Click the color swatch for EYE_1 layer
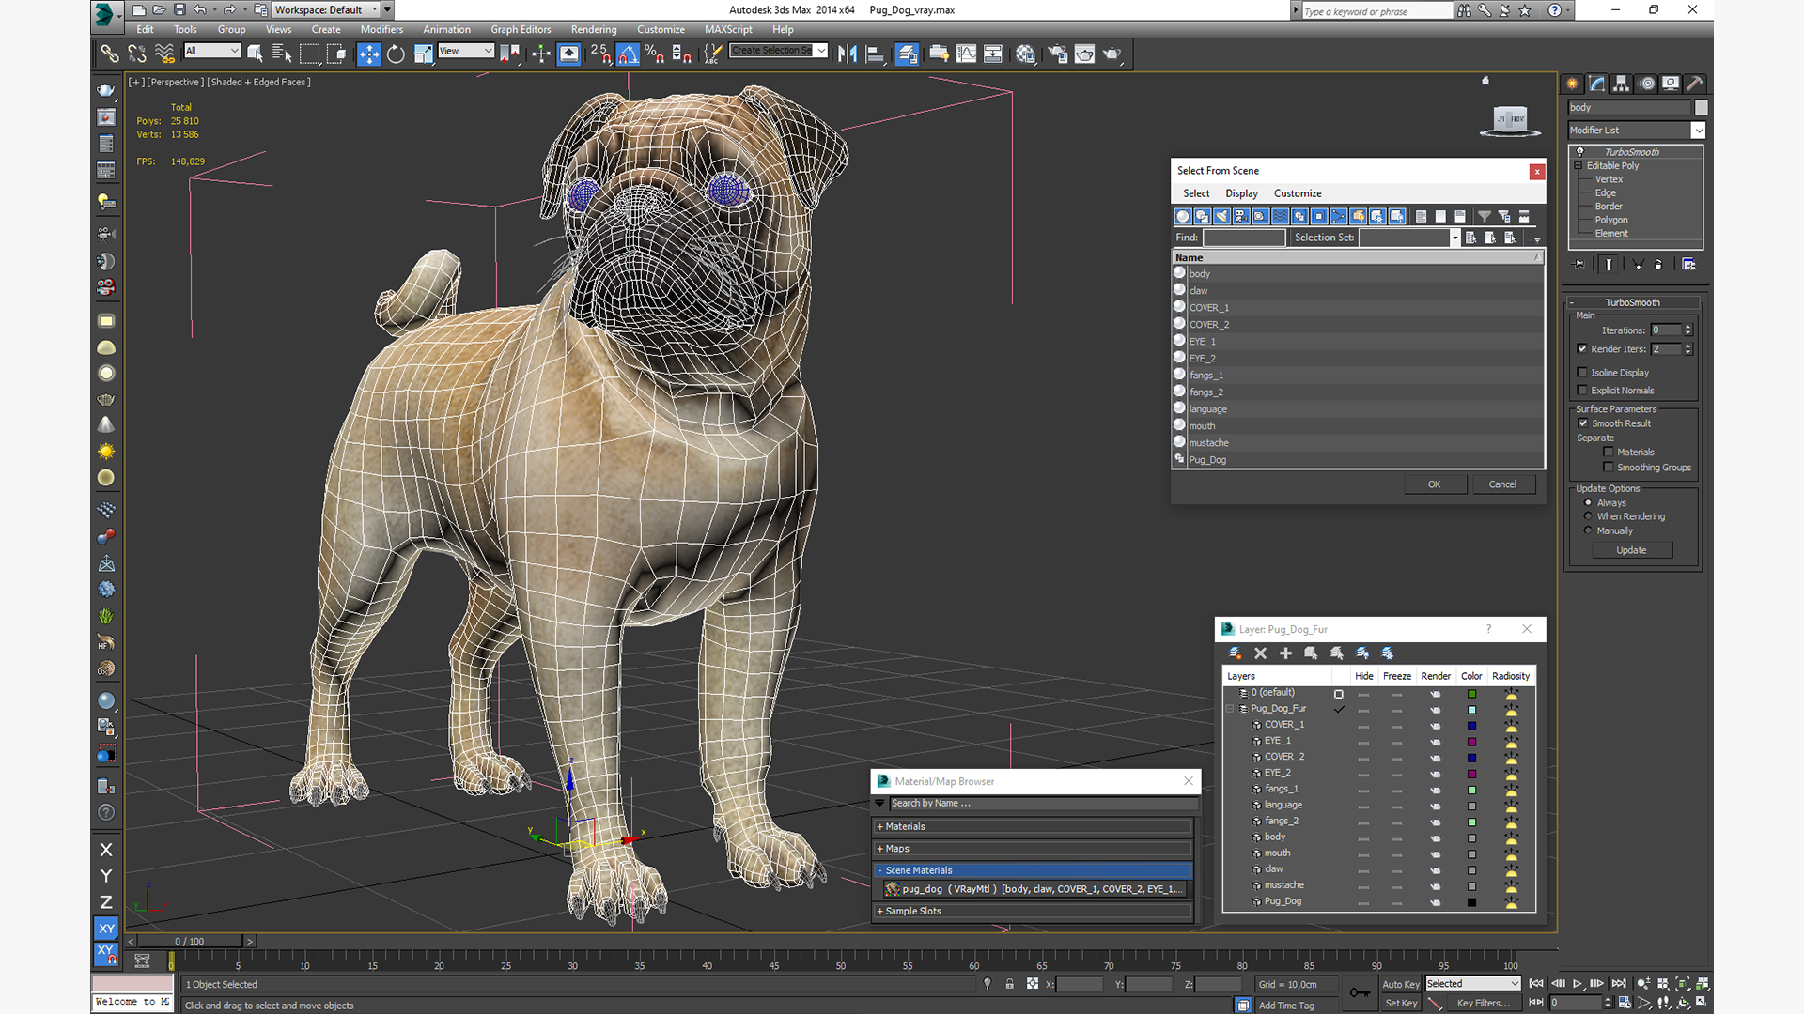1804x1014 pixels. tap(1471, 742)
